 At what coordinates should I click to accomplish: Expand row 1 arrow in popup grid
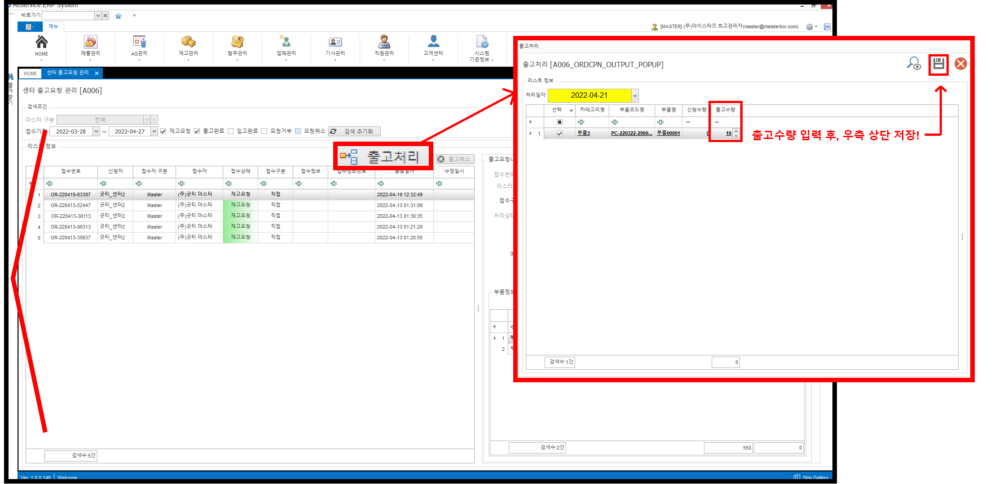[531, 134]
